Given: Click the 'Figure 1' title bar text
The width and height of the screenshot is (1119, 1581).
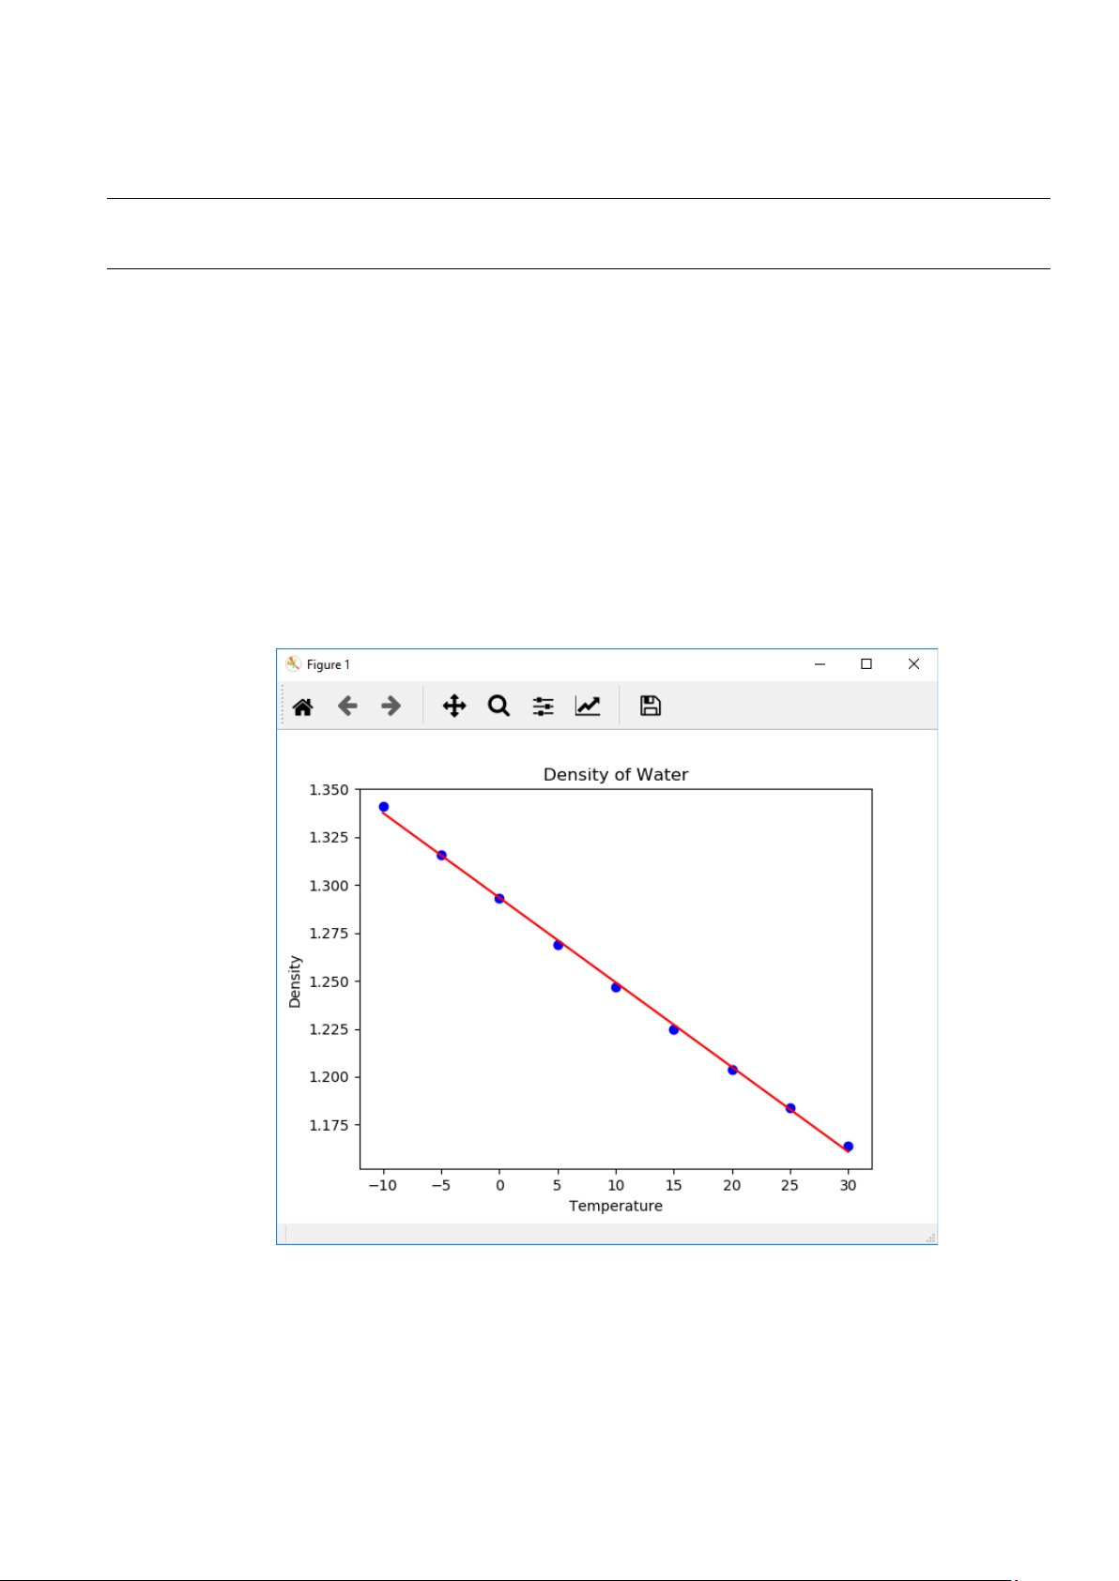Looking at the screenshot, I should pos(329,665).
